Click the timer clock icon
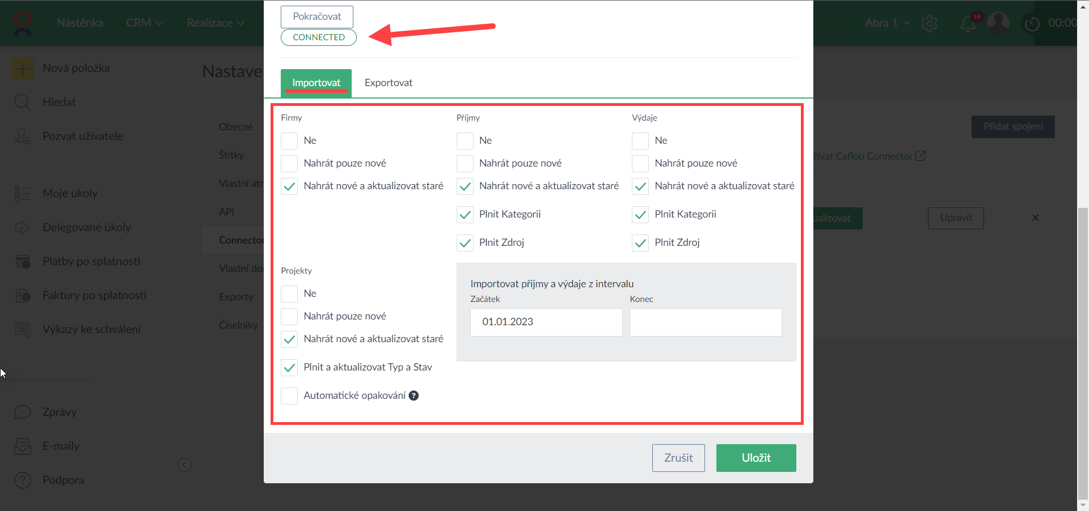Viewport: 1089px width, 511px height. [x=1032, y=23]
